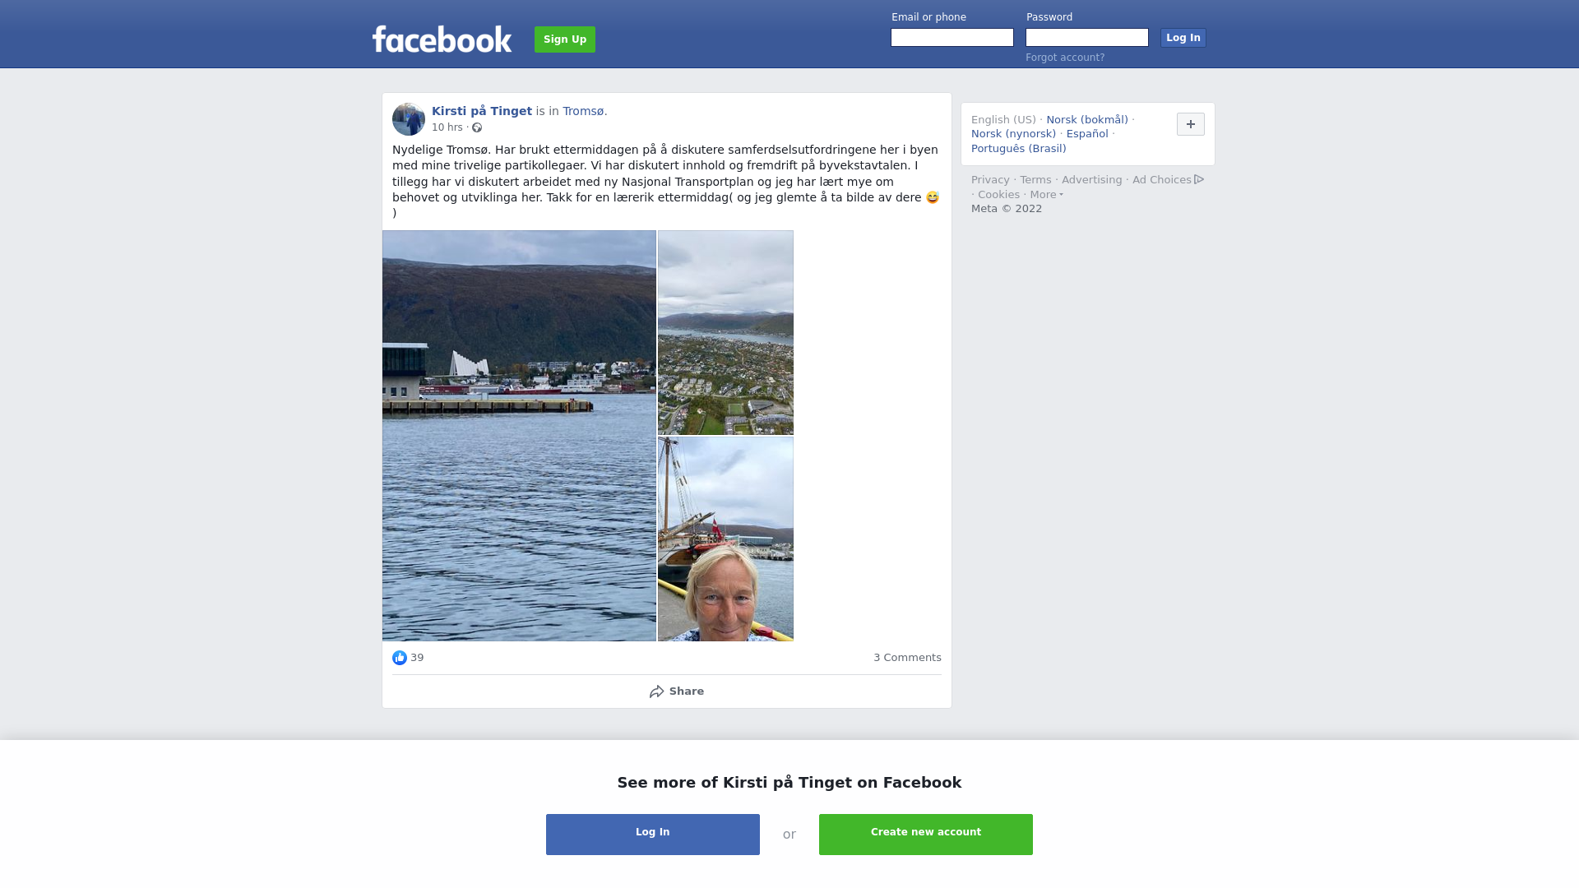Click the Share arrow icon

pyautogui.click(x=656, y=691)
